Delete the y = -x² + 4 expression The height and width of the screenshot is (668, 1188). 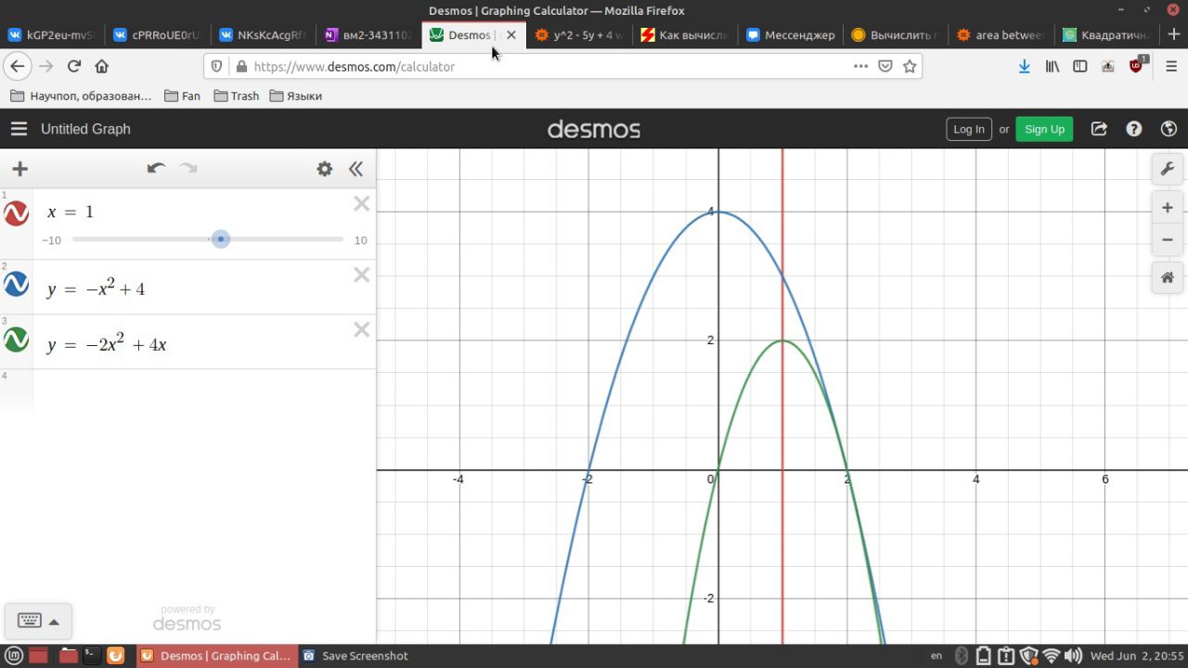[x=362, y=275]
